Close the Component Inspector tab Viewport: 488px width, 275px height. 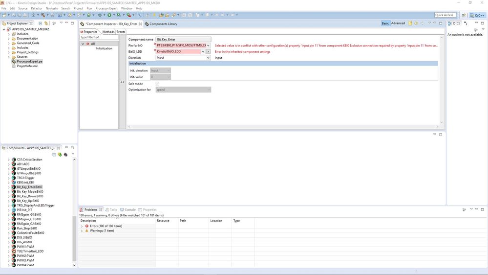[x=140, y=23]
